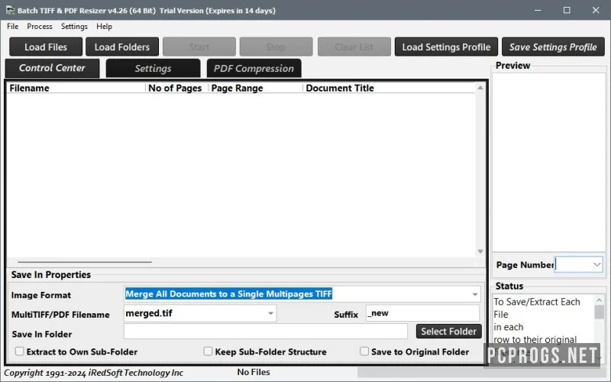Close the Batch TIFF & PDF Resizer window
This screenshot has height=382, width=611.
[596, 10]
